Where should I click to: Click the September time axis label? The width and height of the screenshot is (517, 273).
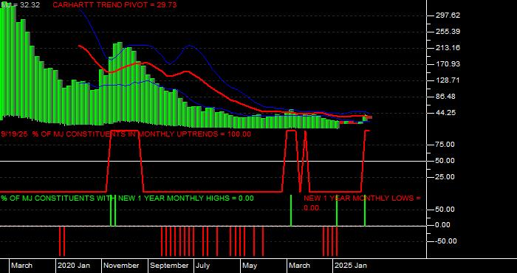pyautogui.click(x=170, y=266)
